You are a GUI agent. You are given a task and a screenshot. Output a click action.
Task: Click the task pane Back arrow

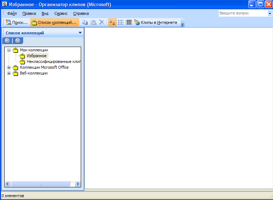tap(7, 41)
